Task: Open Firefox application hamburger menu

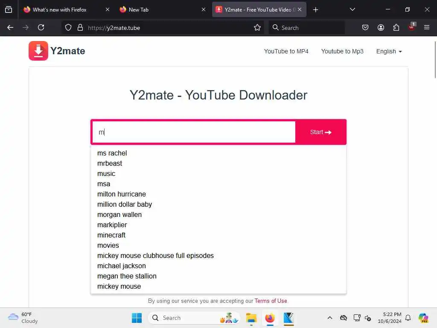Action: [427, 27]
